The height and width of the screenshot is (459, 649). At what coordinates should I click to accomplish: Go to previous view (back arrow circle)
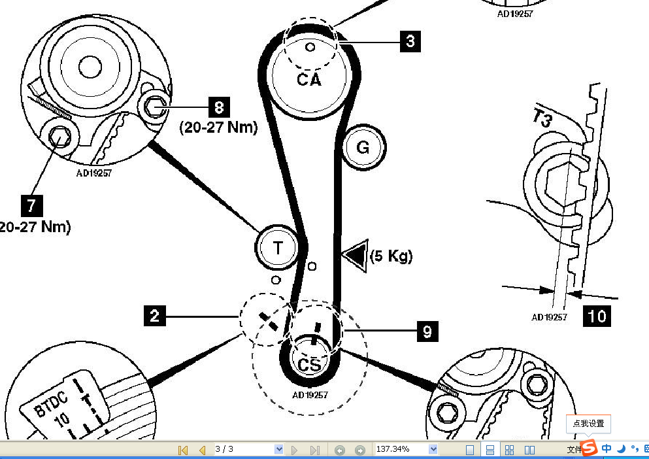[340, 450]
